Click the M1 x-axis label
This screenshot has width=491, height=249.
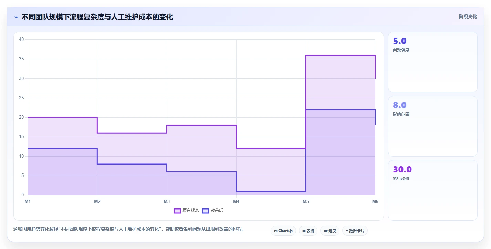[x=28, y=202]
